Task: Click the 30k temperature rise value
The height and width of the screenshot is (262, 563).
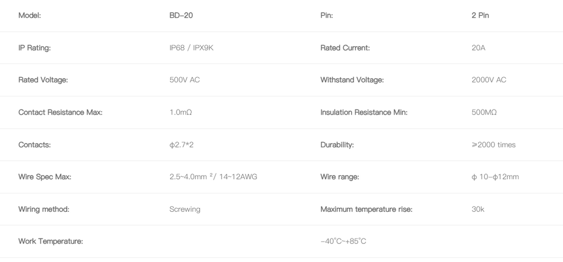Action: pyautogui.click(x=478, y=209)
